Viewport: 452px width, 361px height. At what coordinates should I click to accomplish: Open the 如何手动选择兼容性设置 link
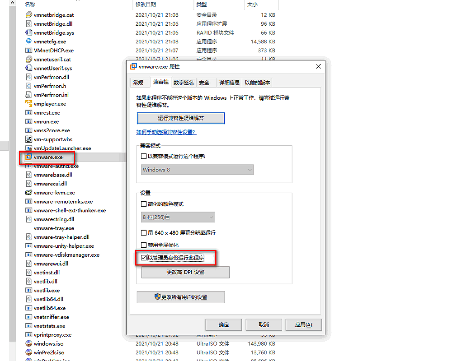click(166, 132)
